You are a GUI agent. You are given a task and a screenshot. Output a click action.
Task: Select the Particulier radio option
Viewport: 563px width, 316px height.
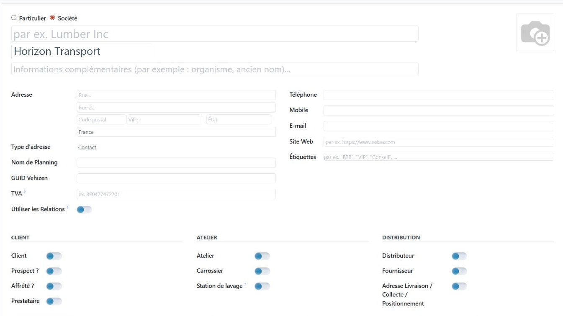coord(14,18)
